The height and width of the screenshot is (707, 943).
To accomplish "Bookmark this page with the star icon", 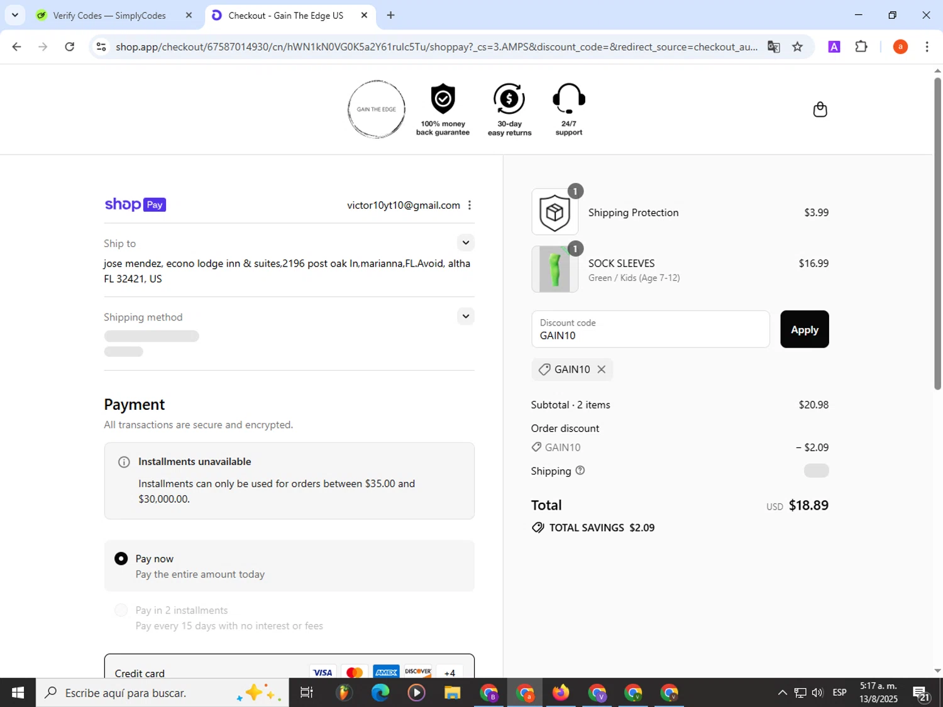I will (797, 47).
